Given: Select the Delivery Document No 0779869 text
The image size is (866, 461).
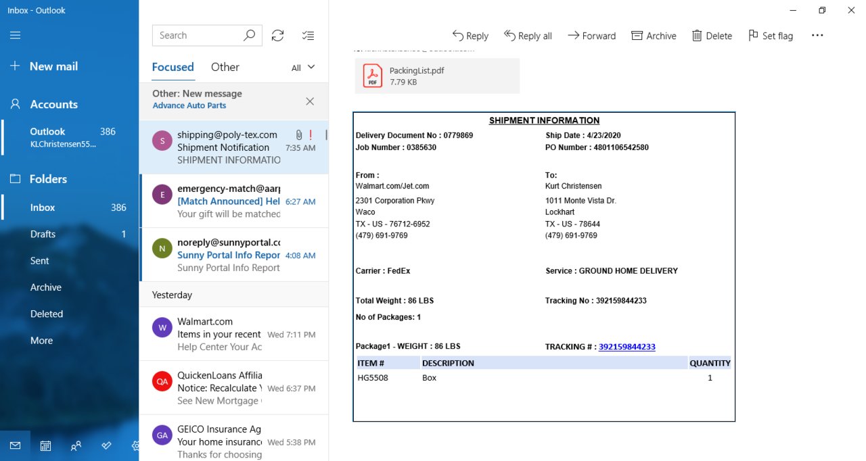Looking at the screenshot, I should pos(414,135).
